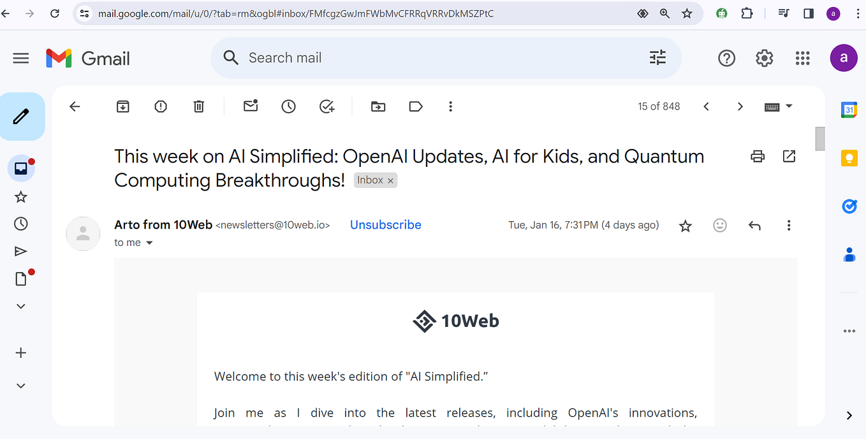Toggle the main navigation menu
Image resolution: width=866 pixels, height=439 pixels.
point(20,57)
